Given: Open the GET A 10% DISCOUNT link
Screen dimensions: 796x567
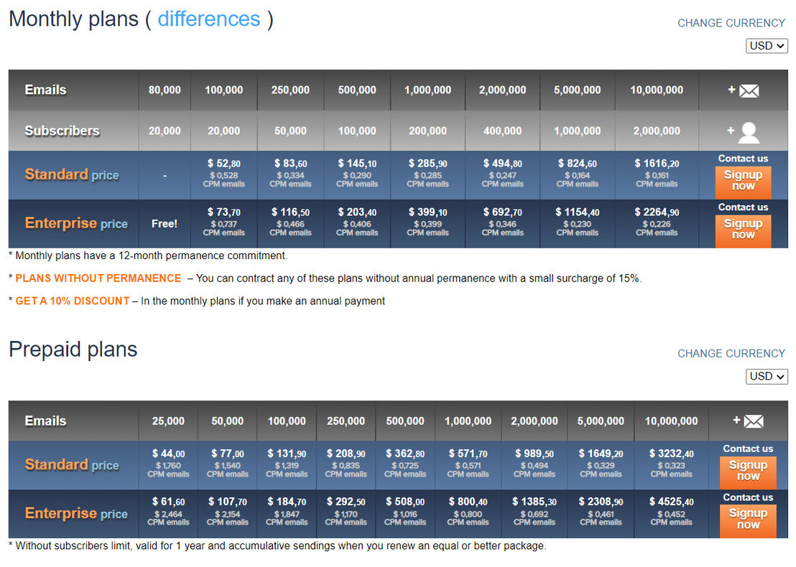Looking at the screenshot, I should click(72, 301).
